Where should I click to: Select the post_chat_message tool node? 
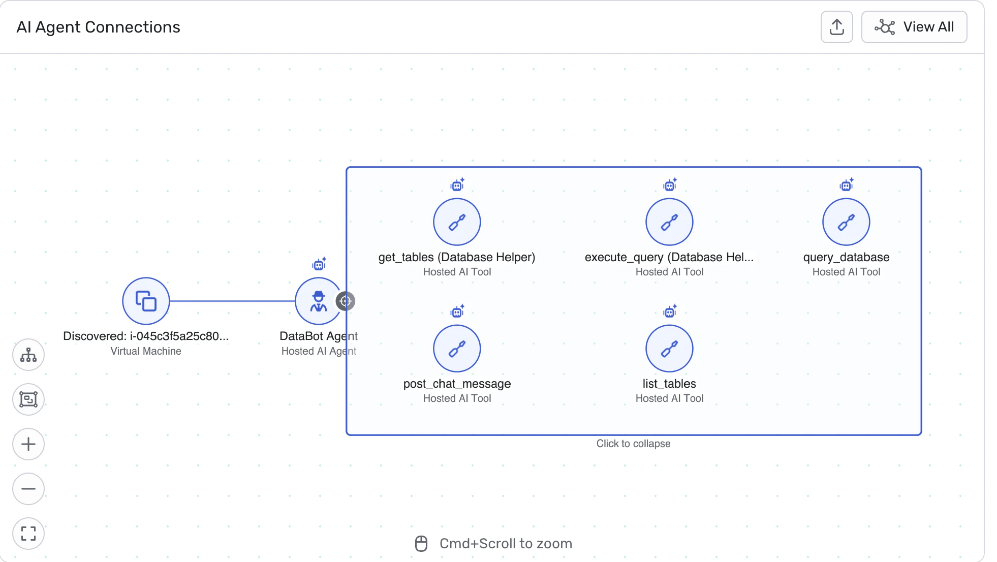[457, 349]
